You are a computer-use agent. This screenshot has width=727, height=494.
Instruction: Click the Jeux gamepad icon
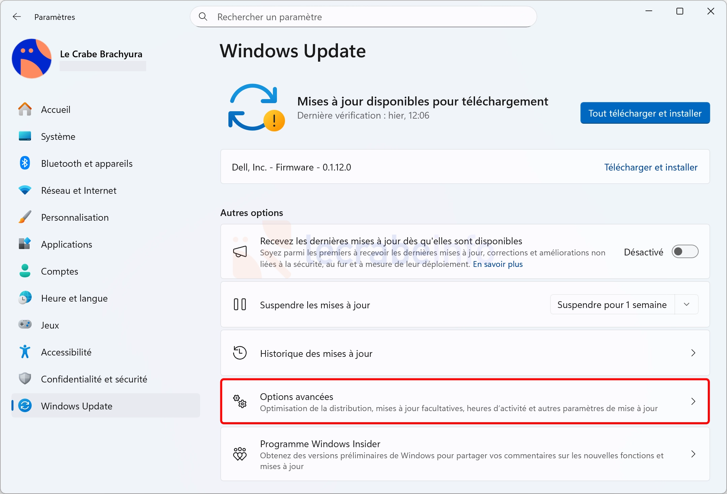coord(25,325)
